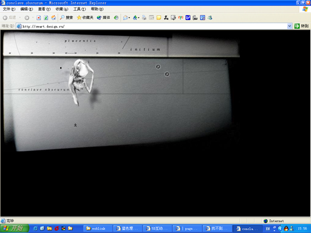Open the 工具 (Tools) menu
Image resolution: width=311 pixels, height=233 pixels.
(80, 9)
